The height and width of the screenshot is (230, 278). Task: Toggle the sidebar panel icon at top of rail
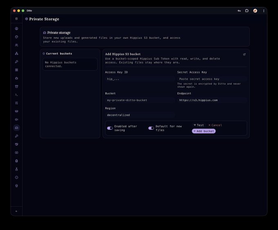[16, 19]
